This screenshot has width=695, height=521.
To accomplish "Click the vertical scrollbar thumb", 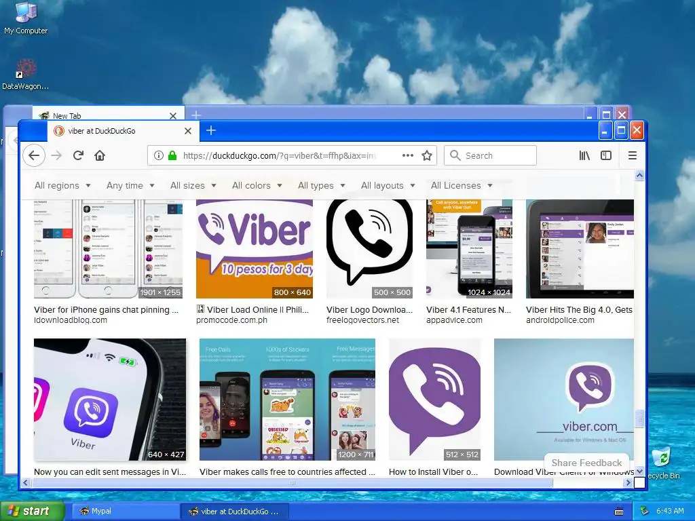I will [639, 419].
